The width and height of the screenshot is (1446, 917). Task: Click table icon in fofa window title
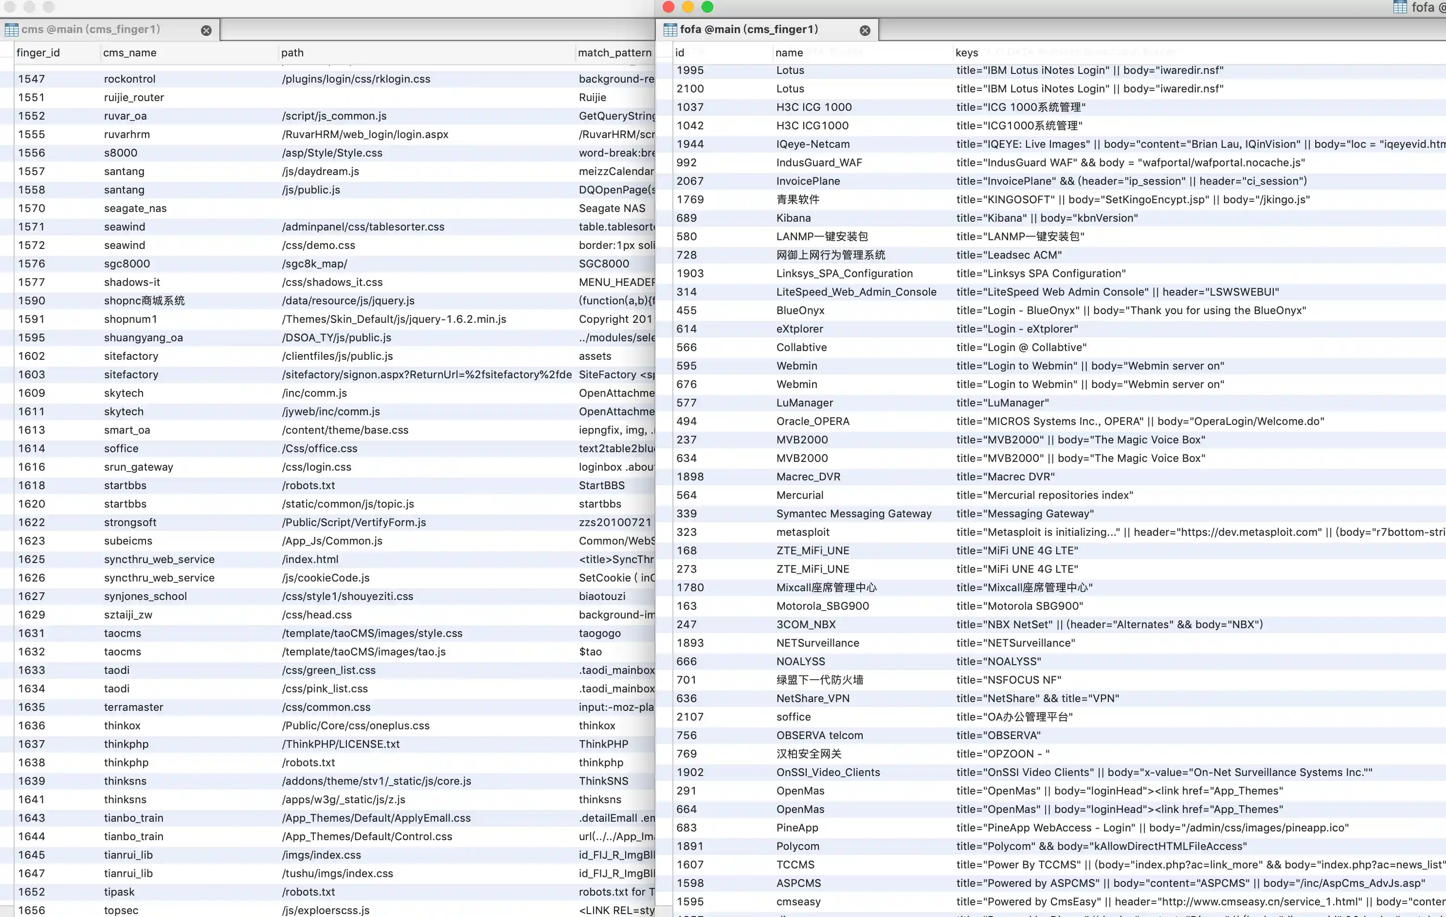pos(1400,7)
